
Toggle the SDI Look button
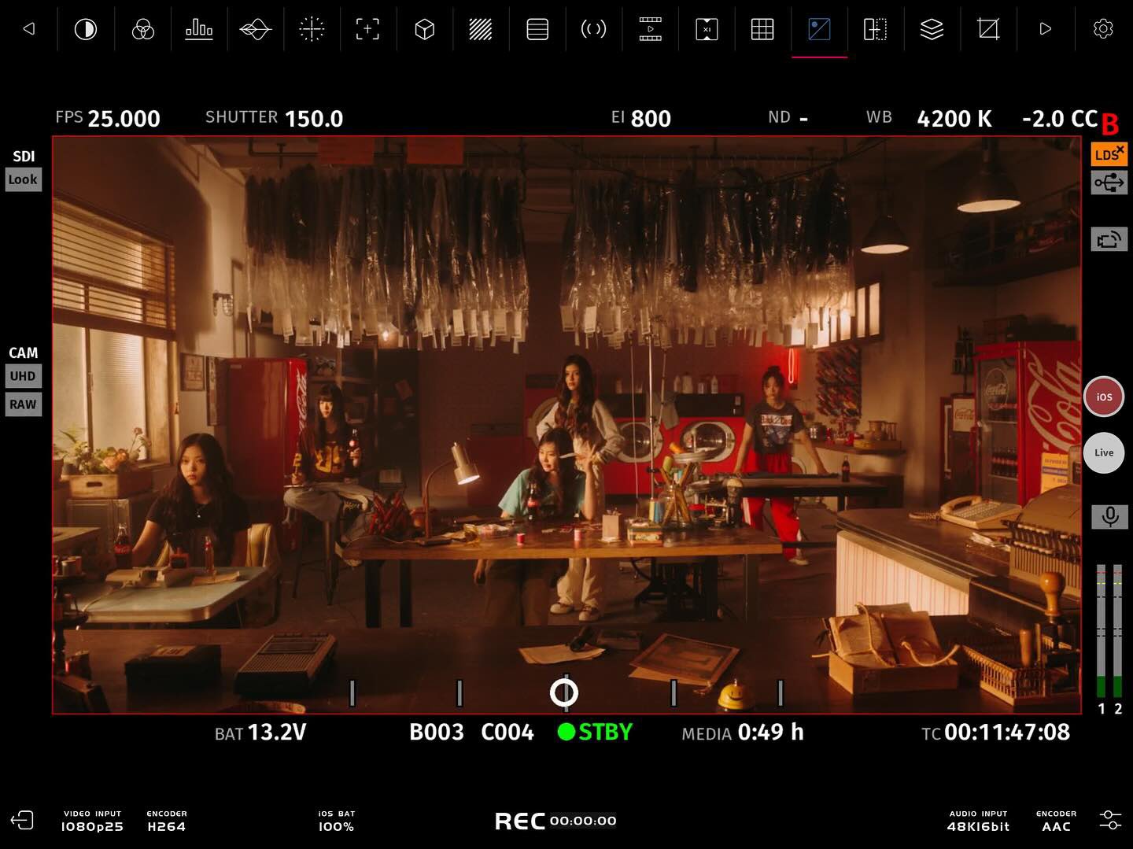pos(23,179)
